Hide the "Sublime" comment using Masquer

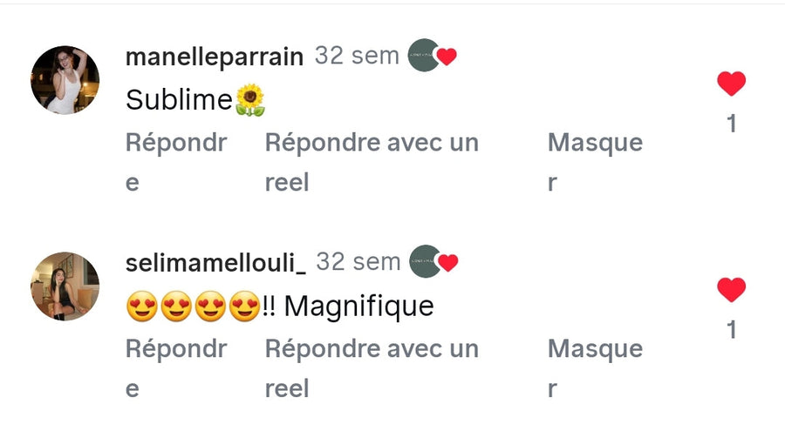tap(595, 143)
